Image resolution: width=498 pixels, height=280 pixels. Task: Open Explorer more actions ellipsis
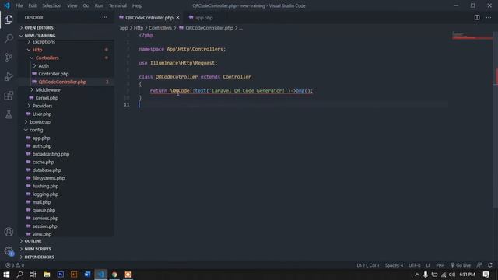click(x=104, y=17)
